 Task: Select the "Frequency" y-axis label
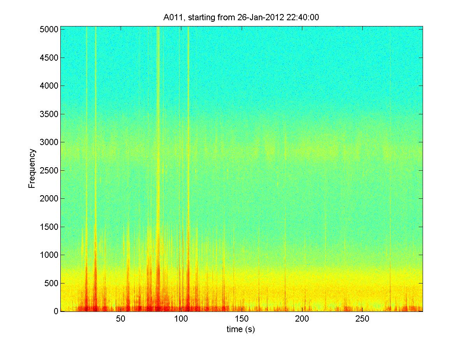click(x=32, y=169)
